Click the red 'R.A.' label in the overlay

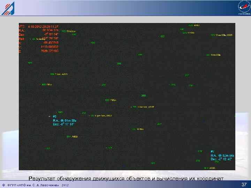click(21, 30)
